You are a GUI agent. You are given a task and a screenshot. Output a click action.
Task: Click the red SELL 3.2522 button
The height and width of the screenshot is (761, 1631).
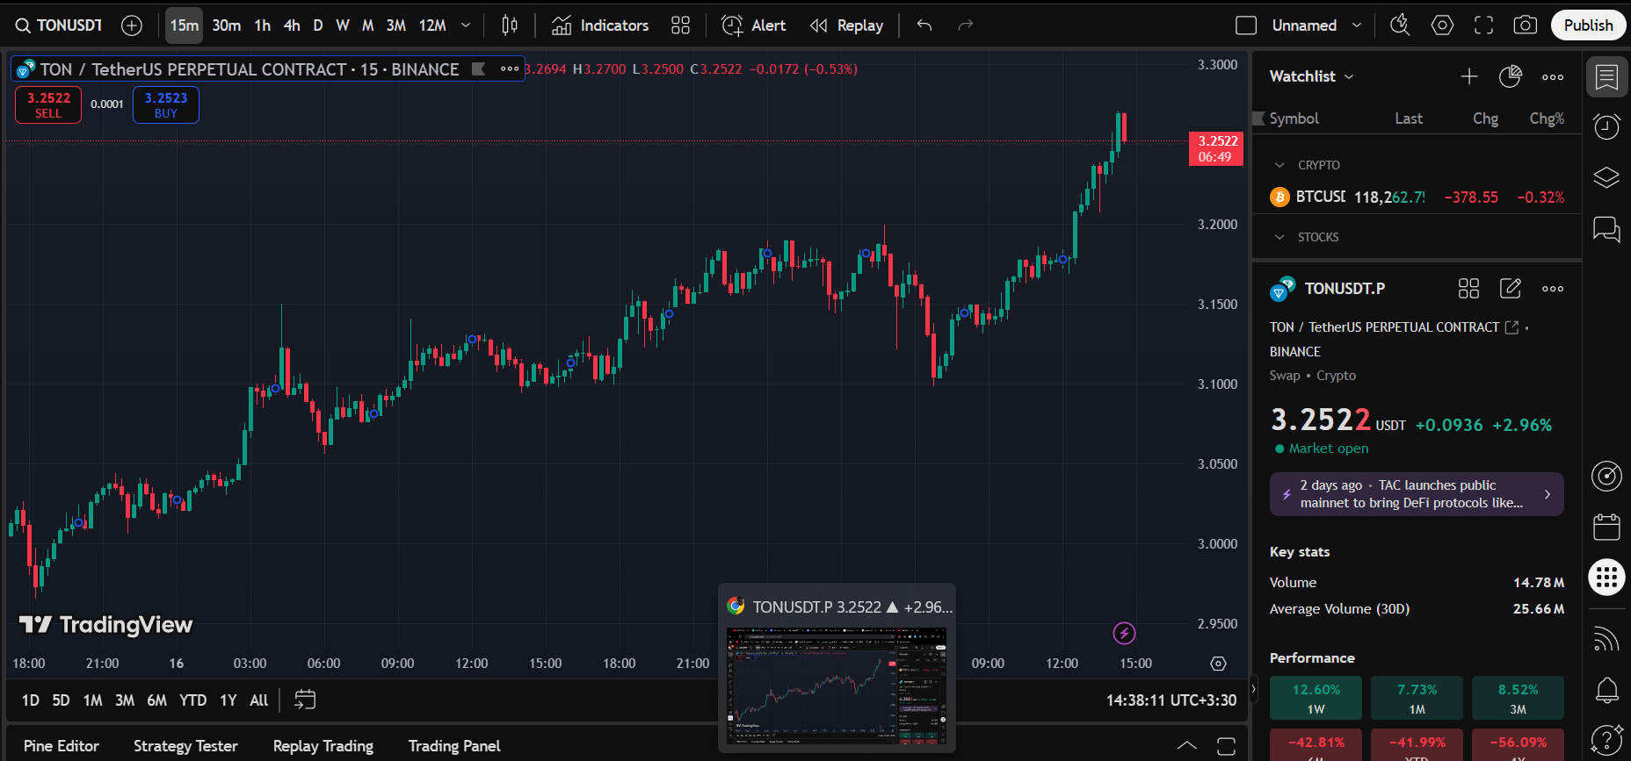[x=48, y=105]
